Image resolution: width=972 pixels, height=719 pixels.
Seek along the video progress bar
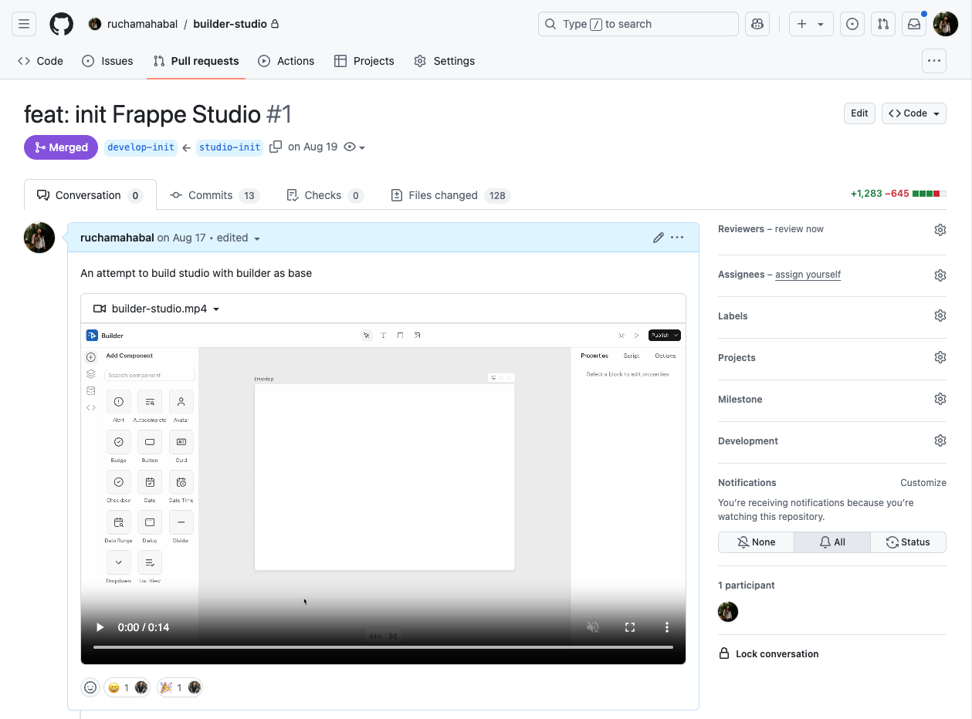point(383,647)
